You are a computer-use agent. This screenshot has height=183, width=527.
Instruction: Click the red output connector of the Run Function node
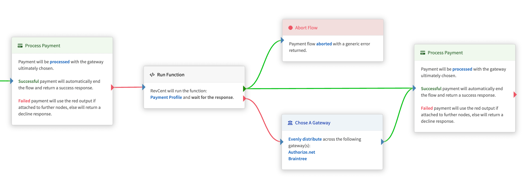coord(244,99)
